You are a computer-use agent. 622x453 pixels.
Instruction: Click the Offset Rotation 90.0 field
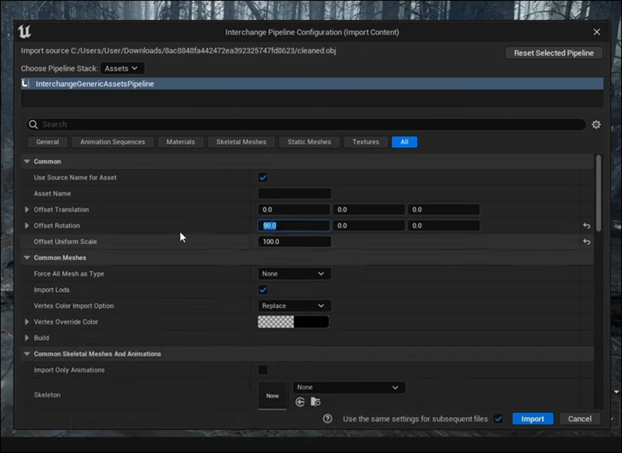point(294,226)
